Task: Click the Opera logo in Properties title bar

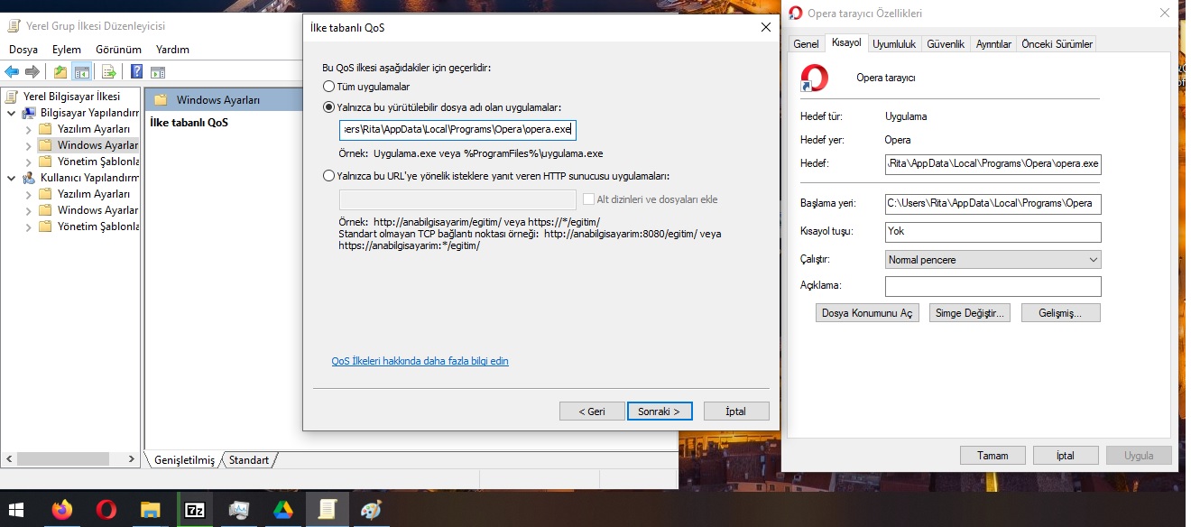Action: 795,13
